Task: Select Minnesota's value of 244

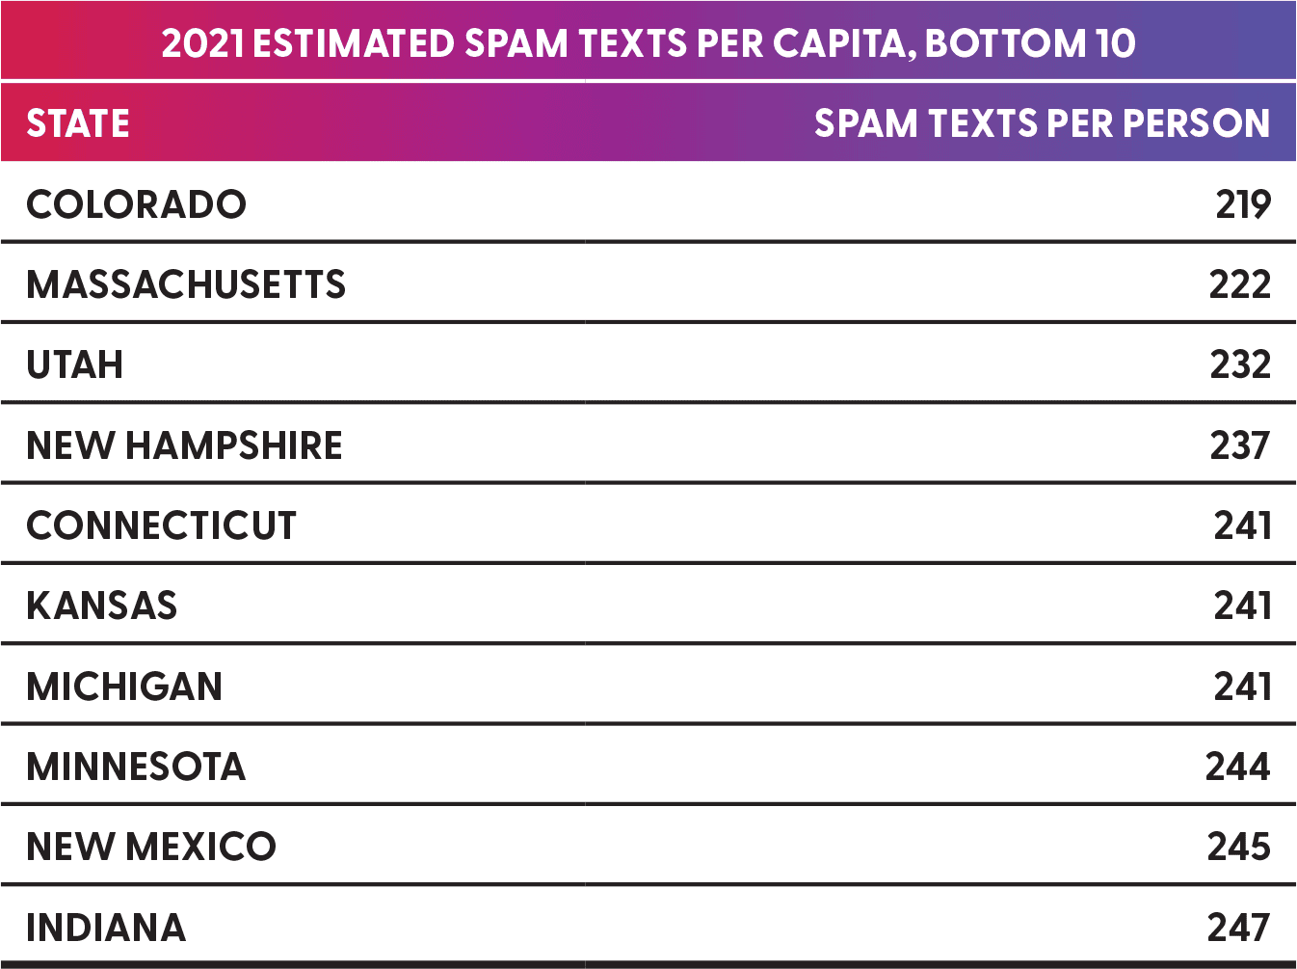Action: point(1238,767)
